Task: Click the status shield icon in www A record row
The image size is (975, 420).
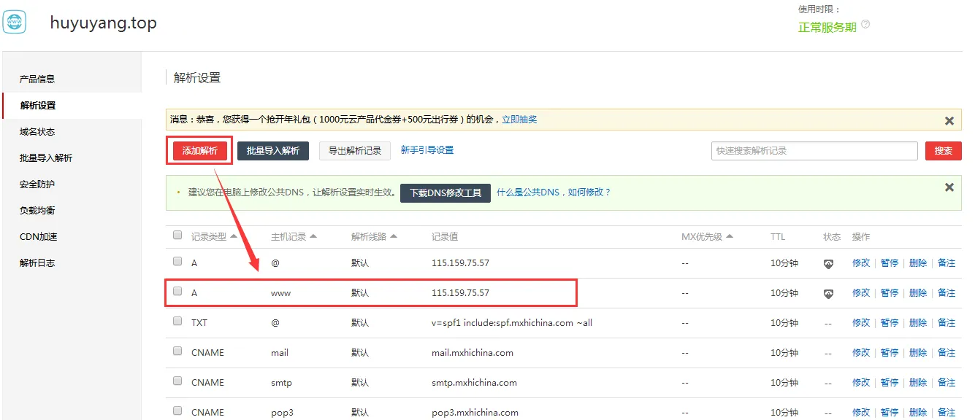Action: (x=828, y=294)
